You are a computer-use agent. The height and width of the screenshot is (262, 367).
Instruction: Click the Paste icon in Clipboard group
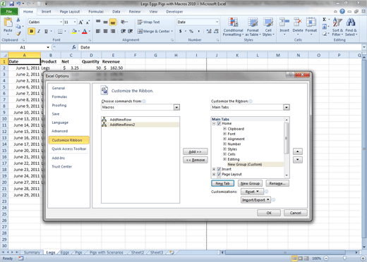pos(8,25)
